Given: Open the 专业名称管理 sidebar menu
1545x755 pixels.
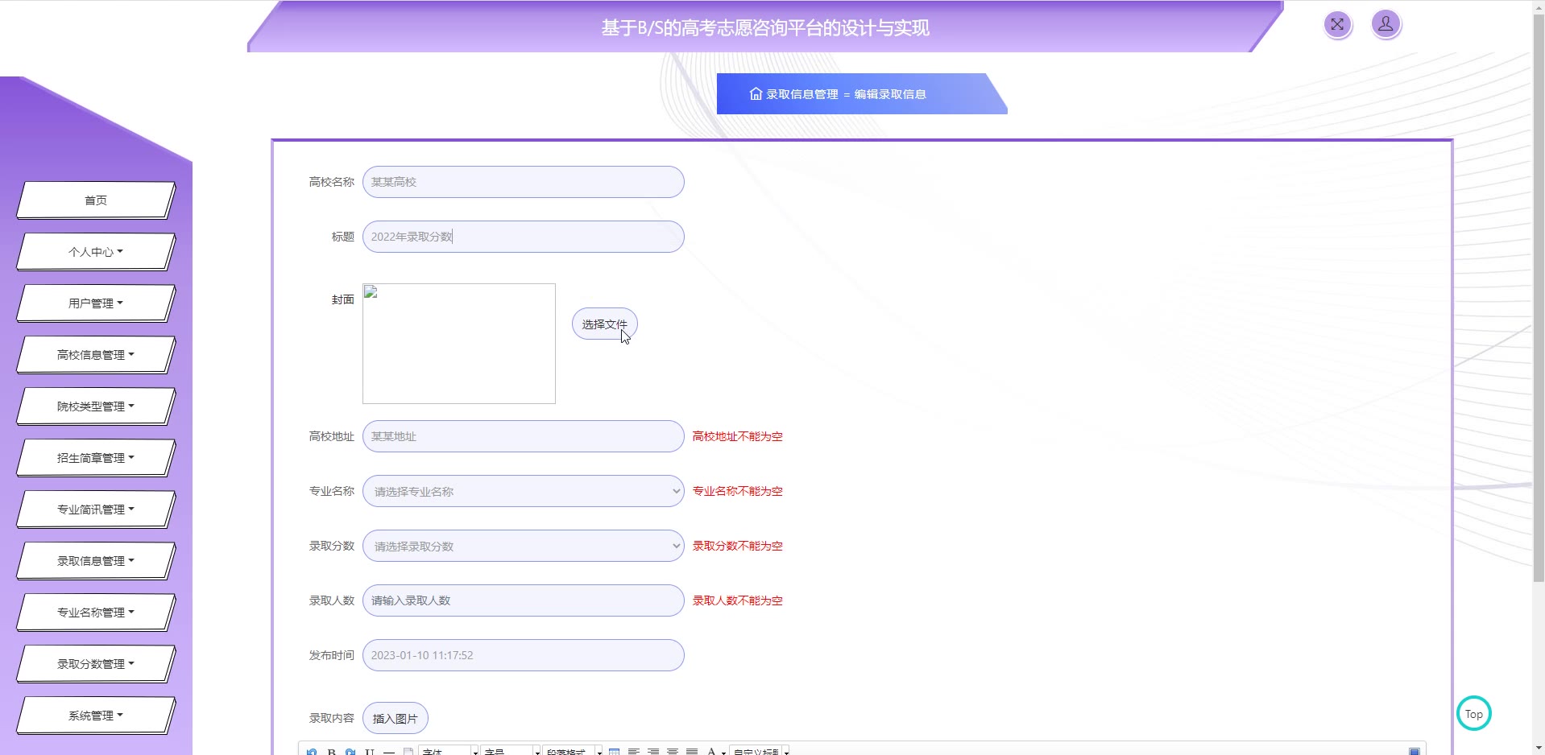Looking at the screenshot, I should coord(96,613).
